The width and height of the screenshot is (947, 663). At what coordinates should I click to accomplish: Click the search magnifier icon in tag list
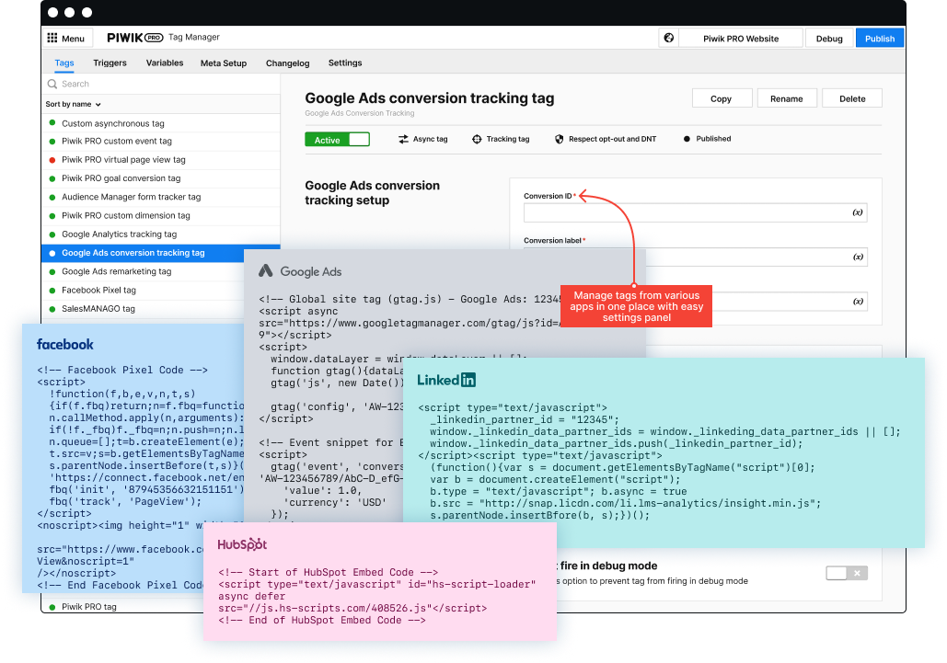[52, 84]
